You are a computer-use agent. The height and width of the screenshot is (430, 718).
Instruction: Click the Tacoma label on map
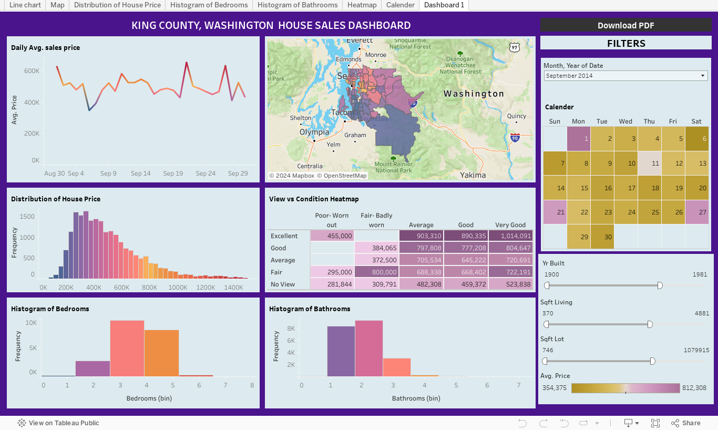(345, 112)
